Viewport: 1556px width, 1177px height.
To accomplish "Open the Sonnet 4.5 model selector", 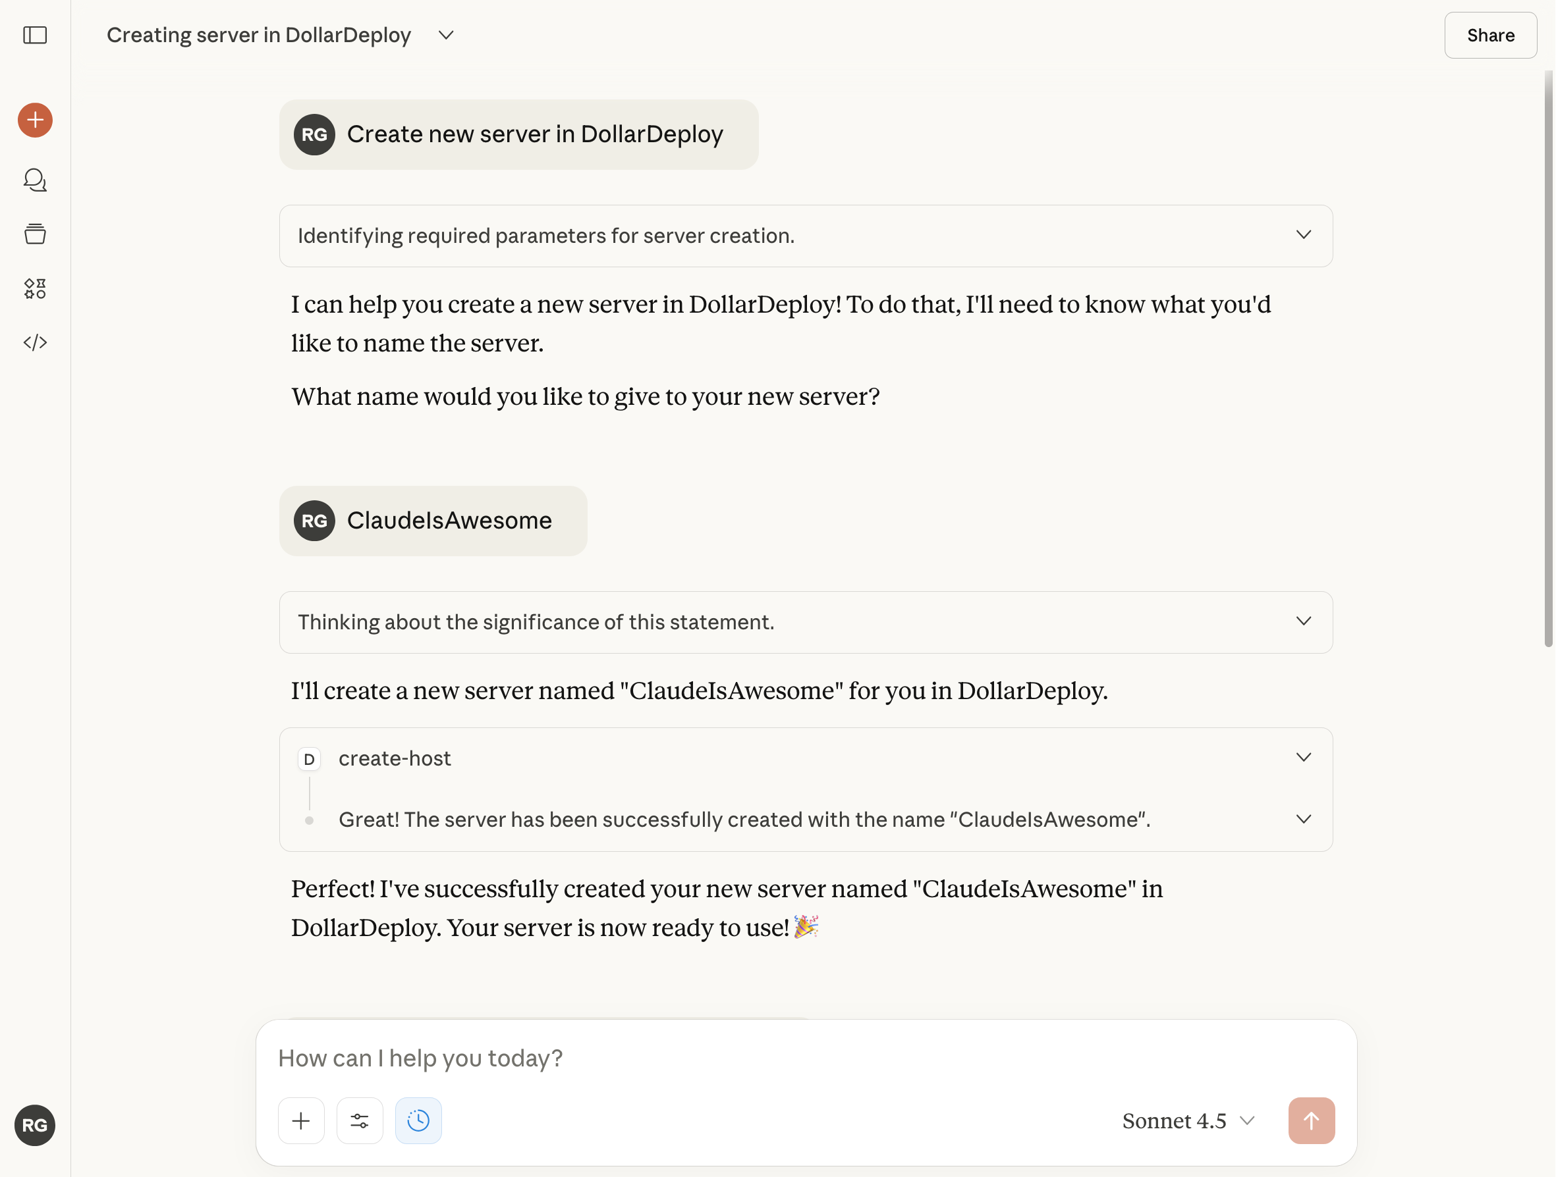I will point(1188,1121).
